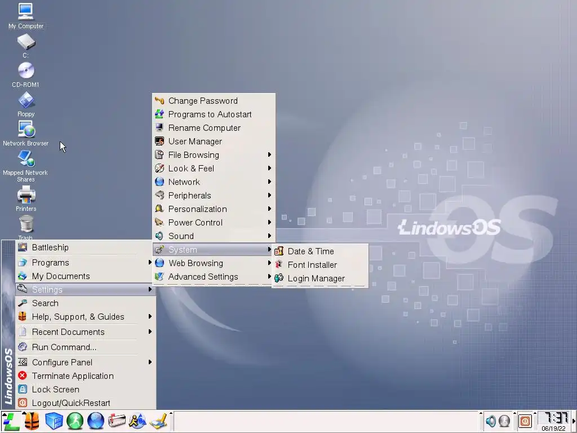Expand the Personalization submenu

coord(214,209)
